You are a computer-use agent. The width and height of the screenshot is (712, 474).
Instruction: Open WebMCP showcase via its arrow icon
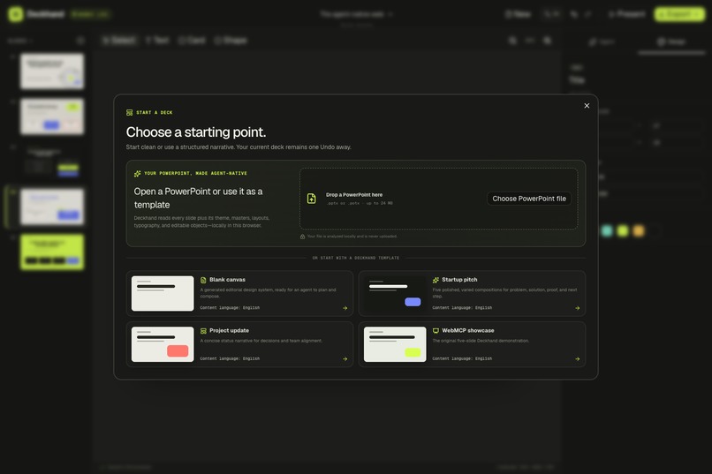(x=578, y=358)
